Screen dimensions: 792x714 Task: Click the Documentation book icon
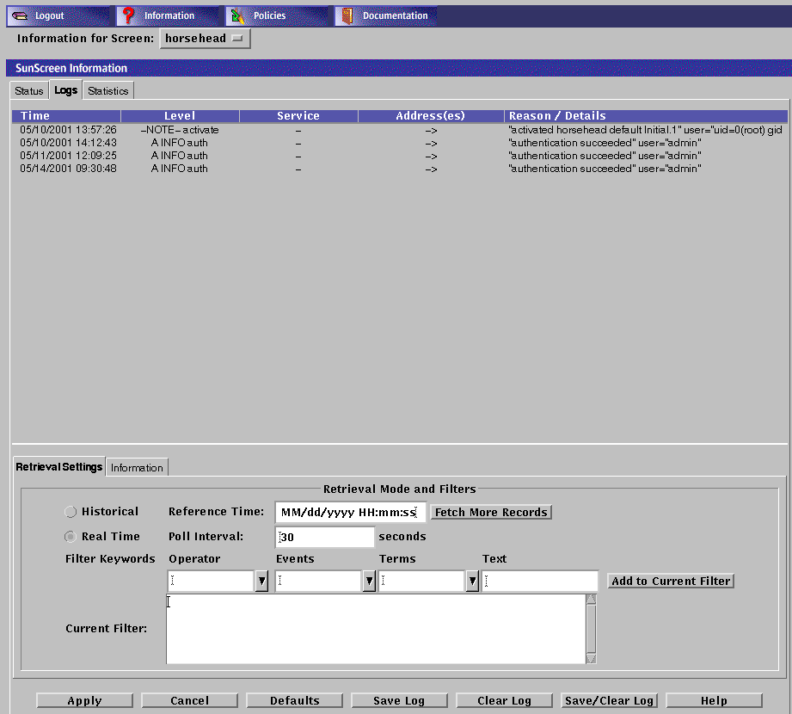(347, 15)
